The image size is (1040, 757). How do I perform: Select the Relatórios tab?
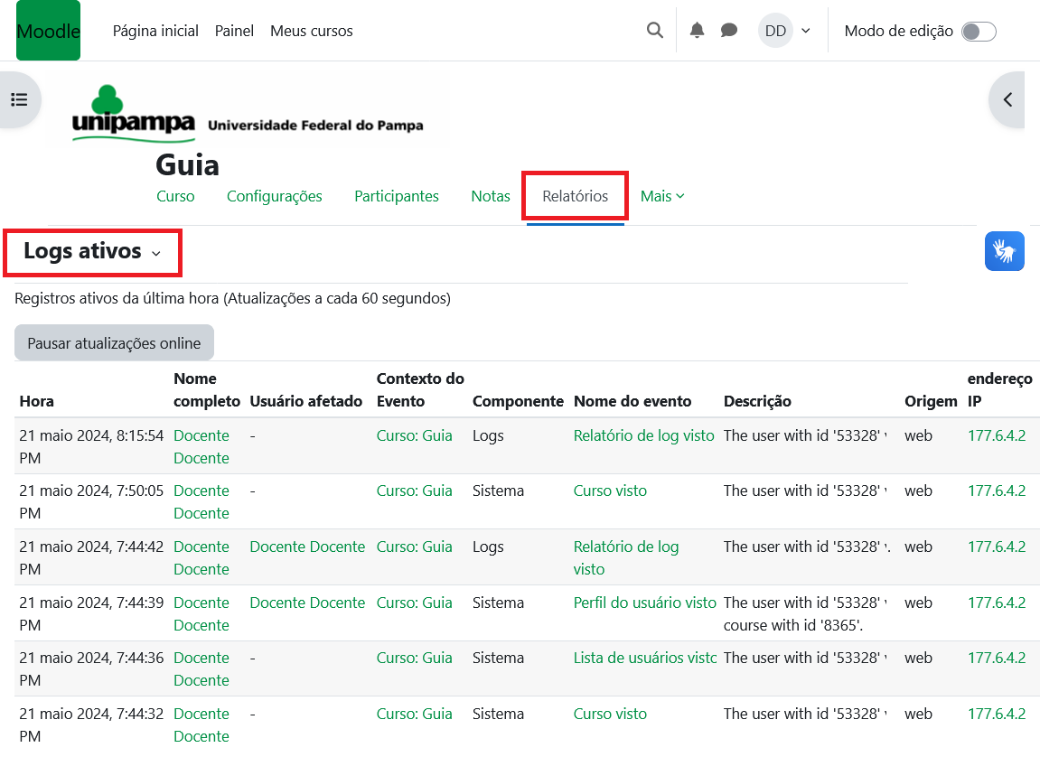575,196
